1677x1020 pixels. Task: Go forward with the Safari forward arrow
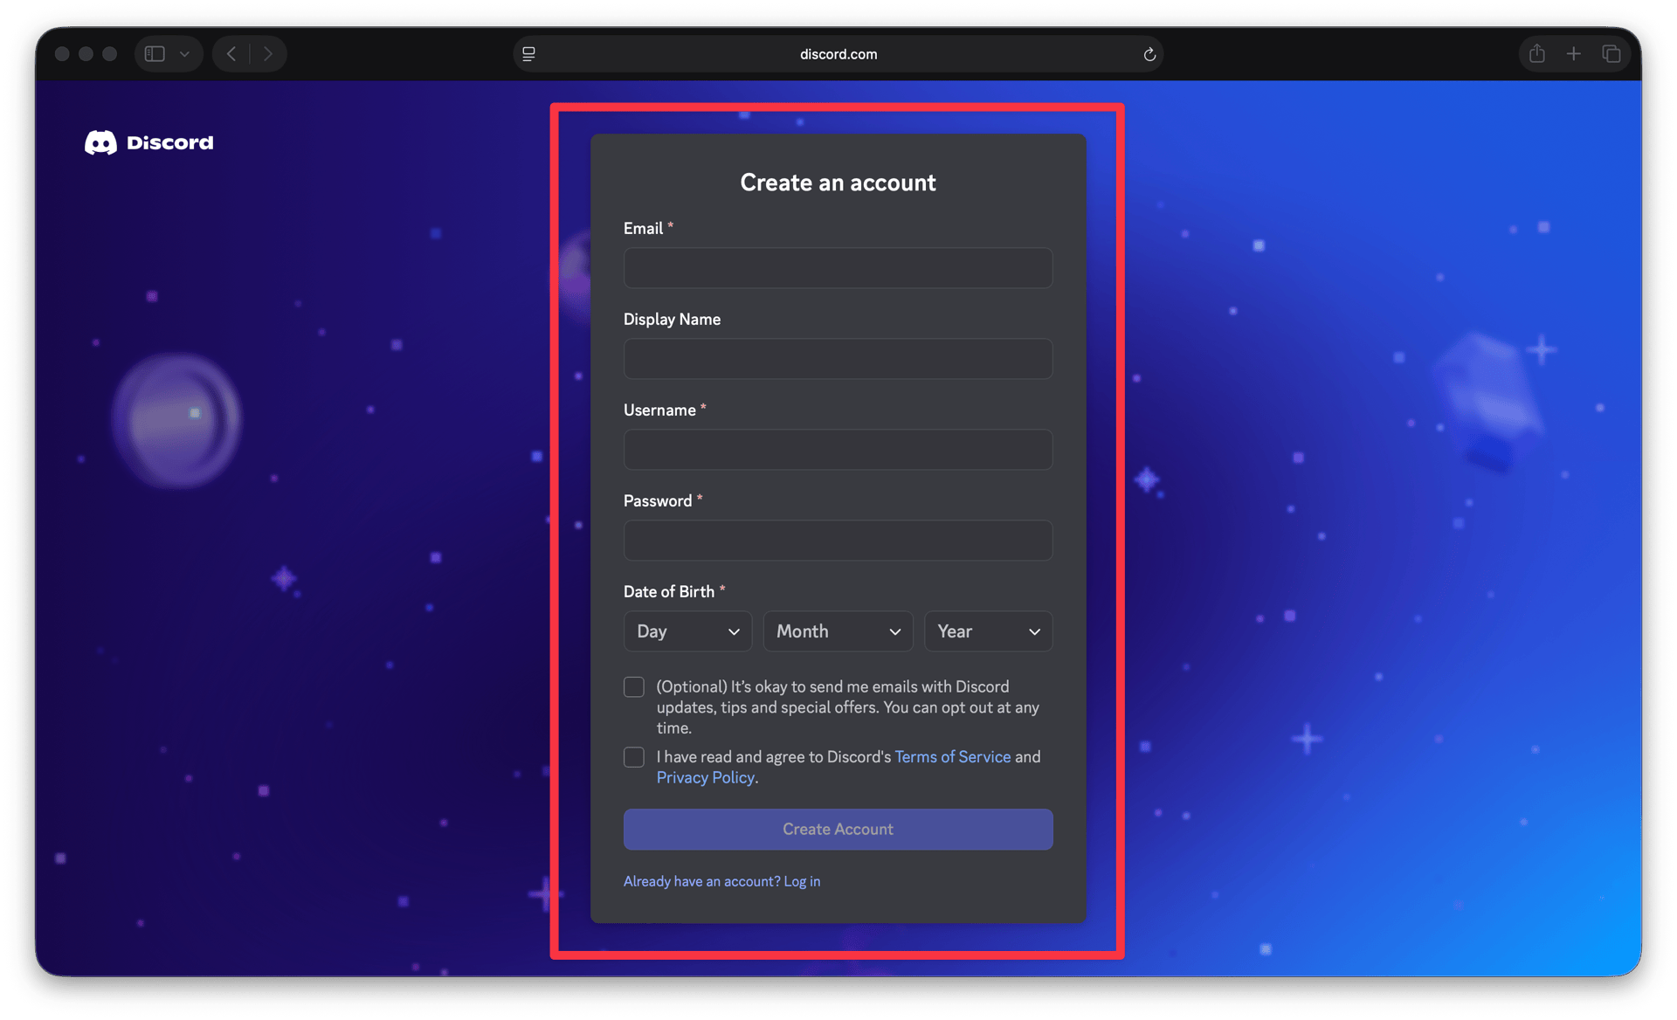pyautogui.click(x=268, y=54)
